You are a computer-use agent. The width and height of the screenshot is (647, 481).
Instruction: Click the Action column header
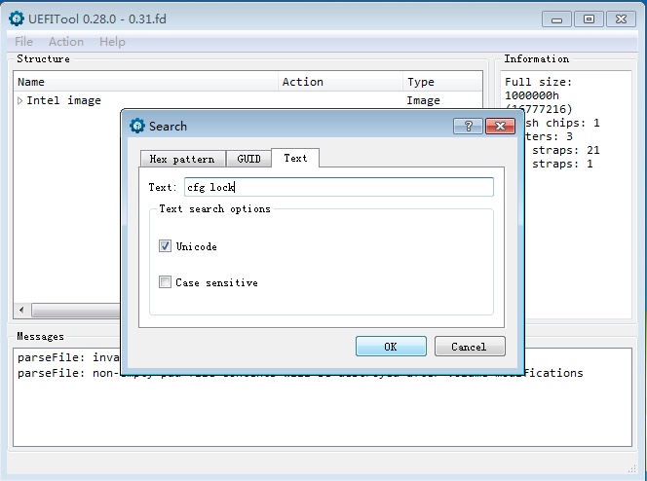click(x=340, y=82)
